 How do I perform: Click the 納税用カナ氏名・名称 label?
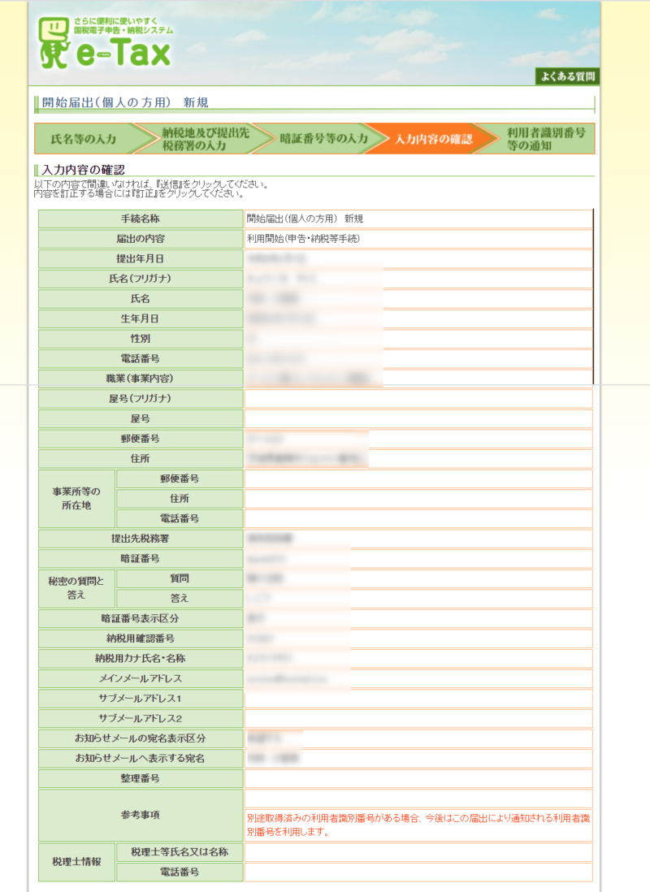[141, 659]
